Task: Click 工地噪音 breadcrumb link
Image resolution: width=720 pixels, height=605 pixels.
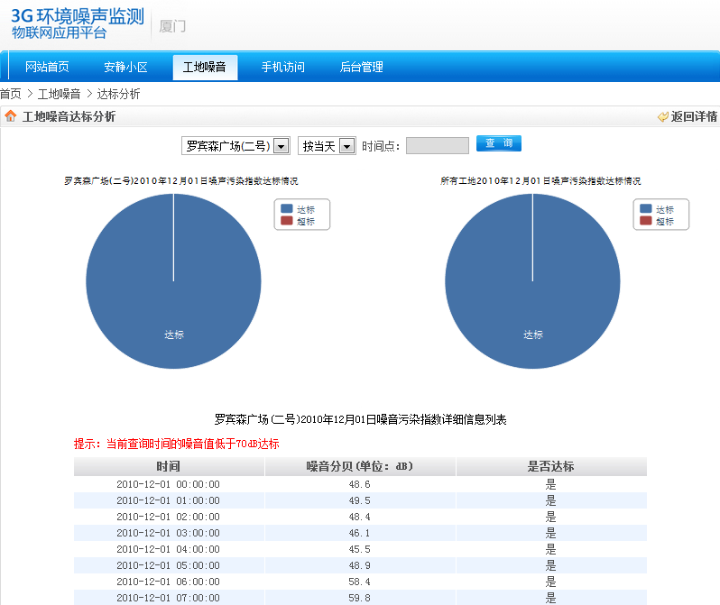Action: click(59, 94)
